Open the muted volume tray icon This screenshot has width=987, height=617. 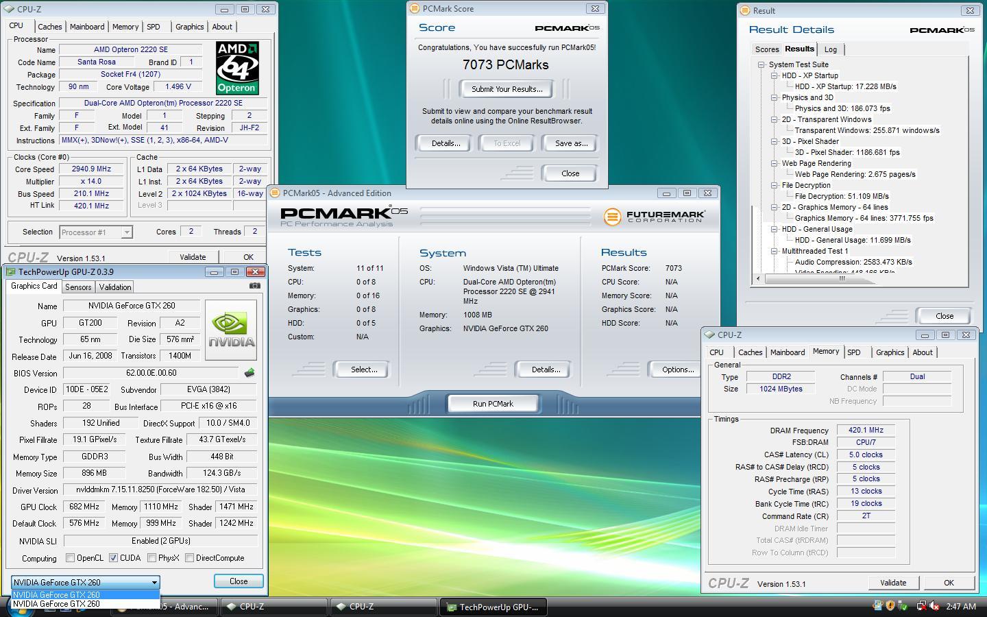tap(934, 606)
